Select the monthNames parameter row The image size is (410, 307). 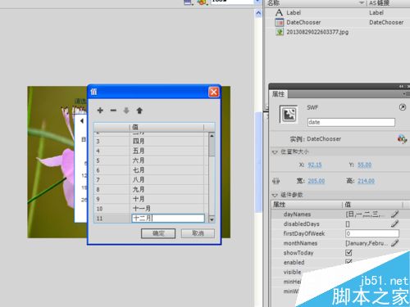click(x=340, y=243)
